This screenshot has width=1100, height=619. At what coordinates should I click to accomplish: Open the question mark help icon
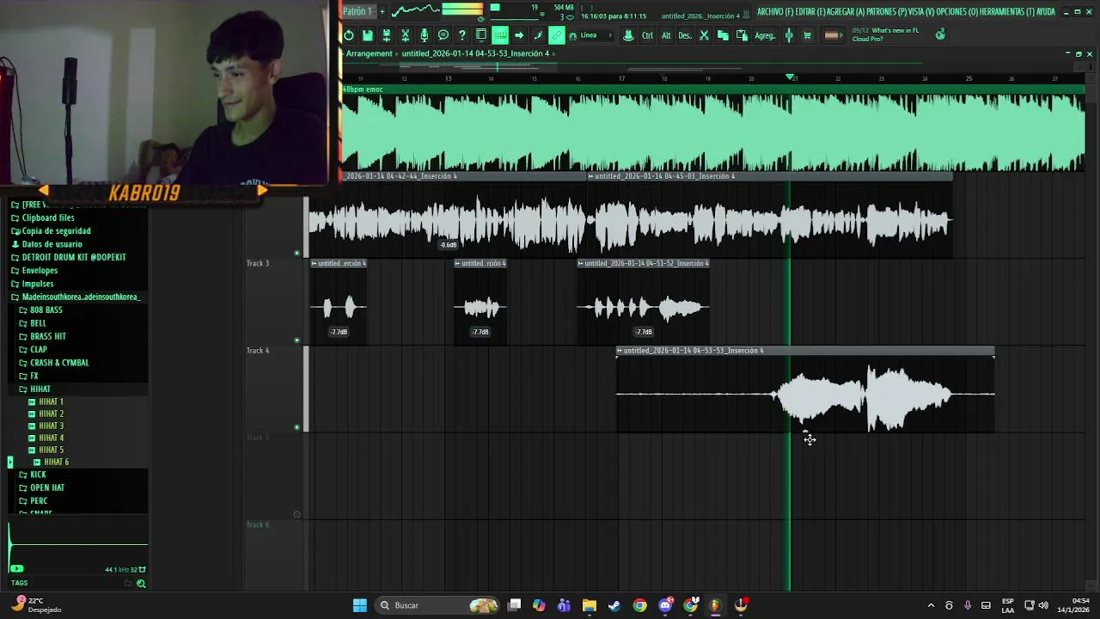[x=462, y=35]
